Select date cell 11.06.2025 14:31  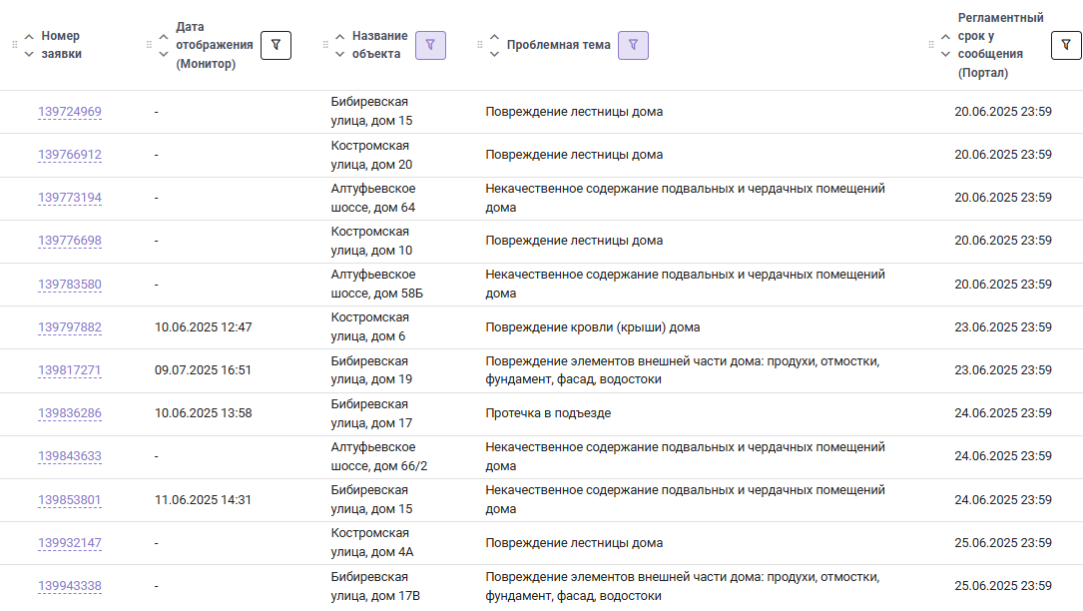(203, 500)
